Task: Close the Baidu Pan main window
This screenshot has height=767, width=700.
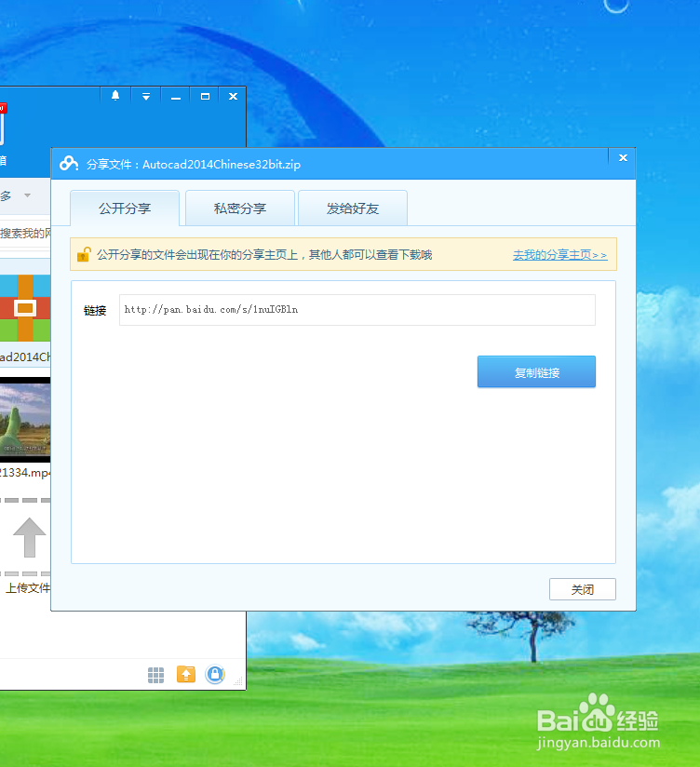Action: pos(233,97)
